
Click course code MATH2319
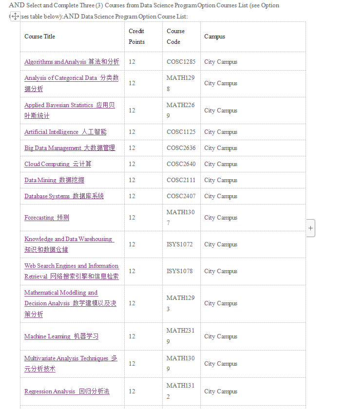[x=181, y=336]
